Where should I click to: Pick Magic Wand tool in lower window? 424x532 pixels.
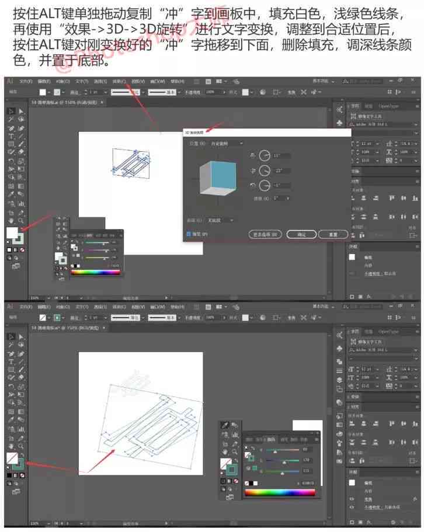[x=11, y=345]
